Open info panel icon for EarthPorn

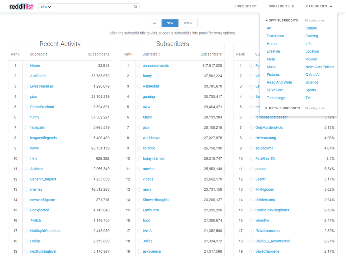[139, 210]
